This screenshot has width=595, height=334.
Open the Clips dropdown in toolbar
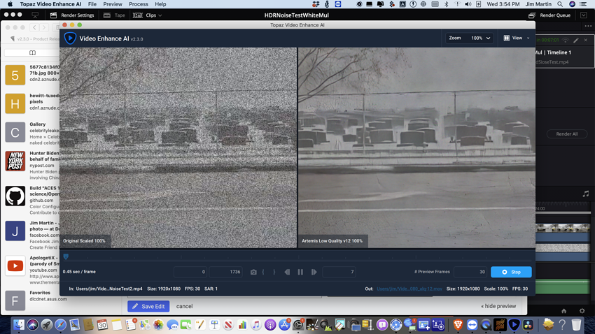tap(148, 15)
